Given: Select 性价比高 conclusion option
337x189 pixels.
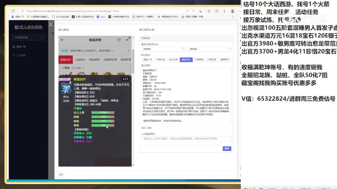Looking at the screenshot, I should coord(174,60).
